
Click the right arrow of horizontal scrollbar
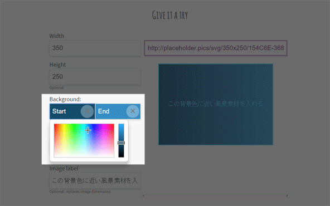(x=287, y=196)
